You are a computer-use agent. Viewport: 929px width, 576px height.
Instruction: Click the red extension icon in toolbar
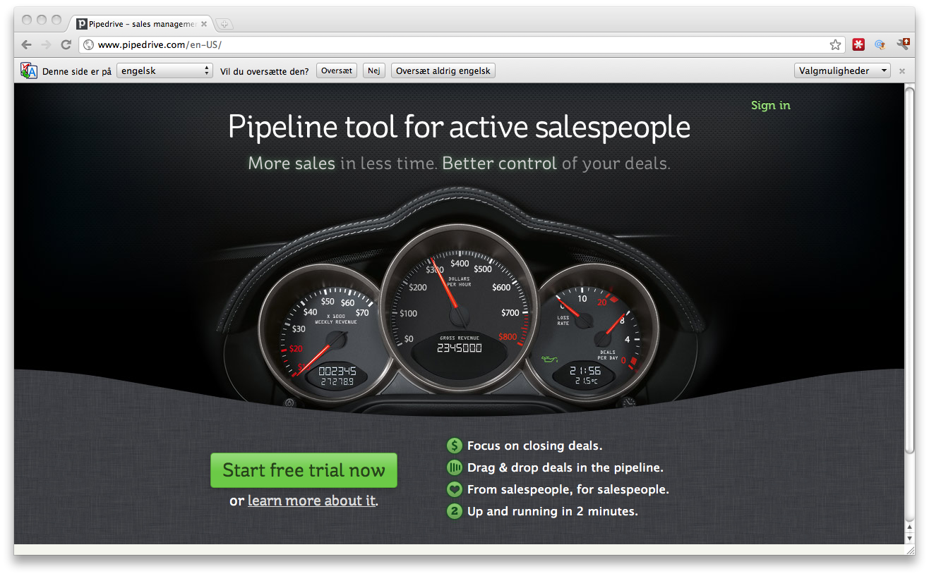point(858,44)
